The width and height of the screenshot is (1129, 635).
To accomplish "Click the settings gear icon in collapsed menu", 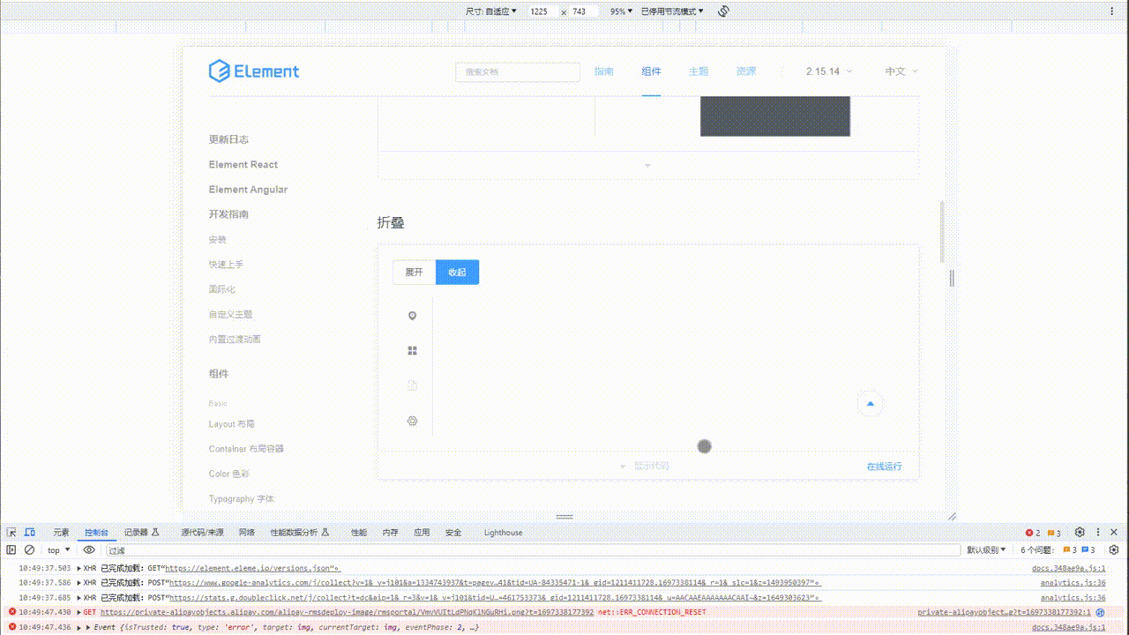I will pos(412,422).
